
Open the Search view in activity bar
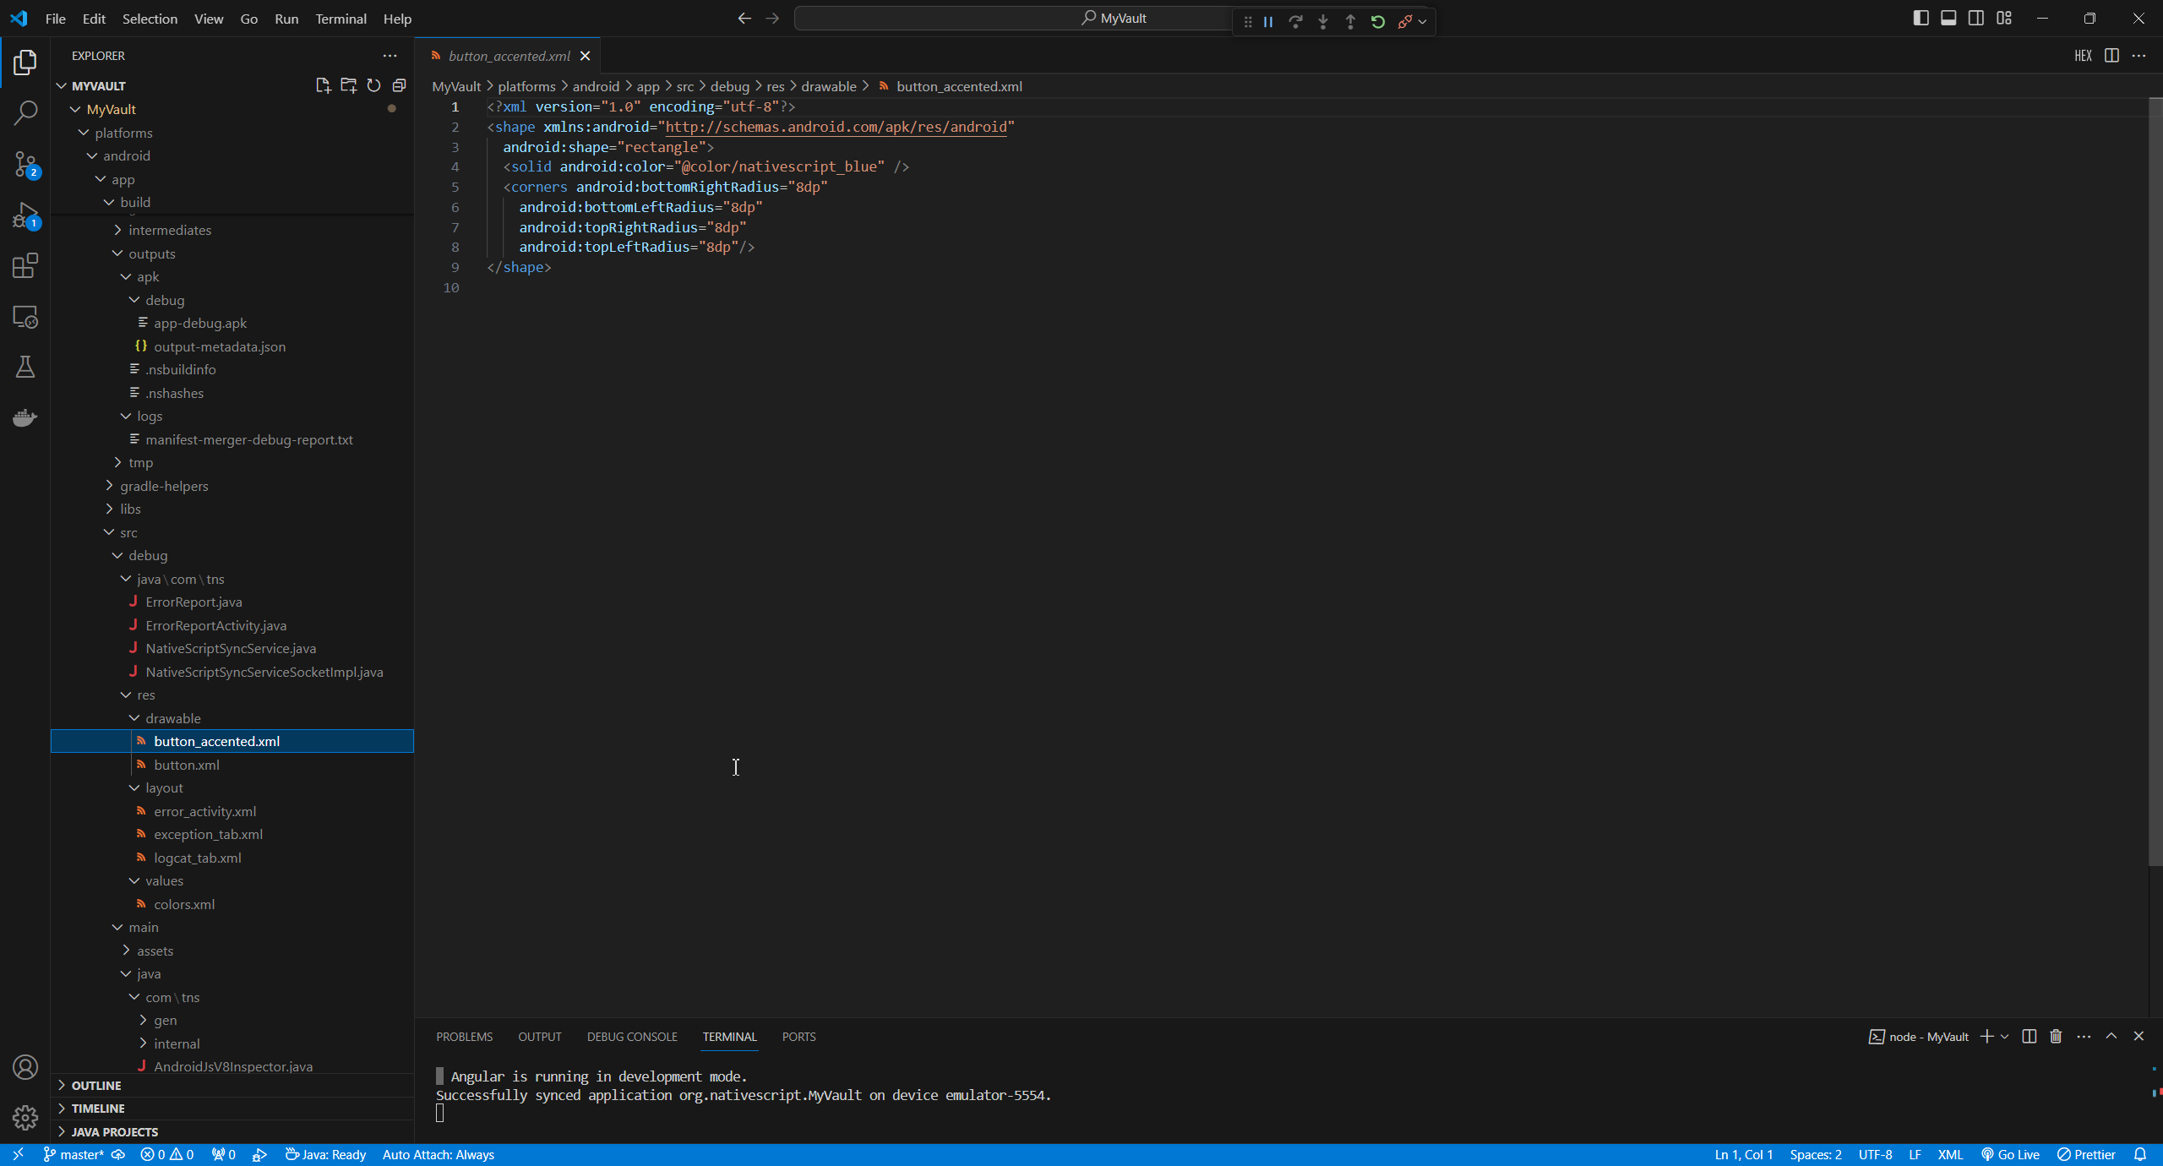point(25,112)
